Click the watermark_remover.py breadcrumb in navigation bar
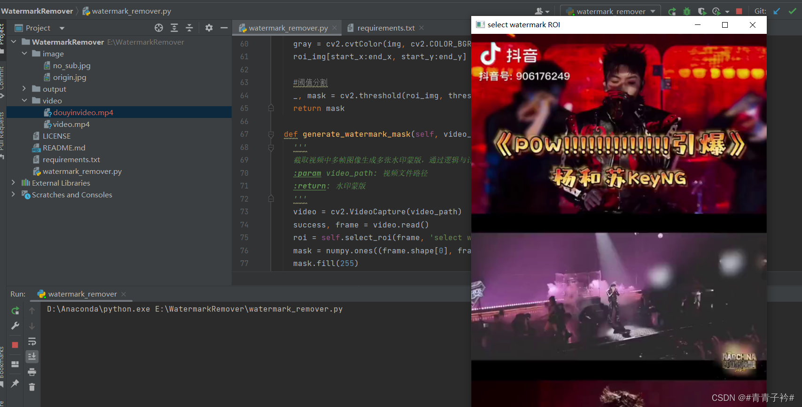Screen dimensions: 802x407 pyautogui.click(x=127, y=11)
